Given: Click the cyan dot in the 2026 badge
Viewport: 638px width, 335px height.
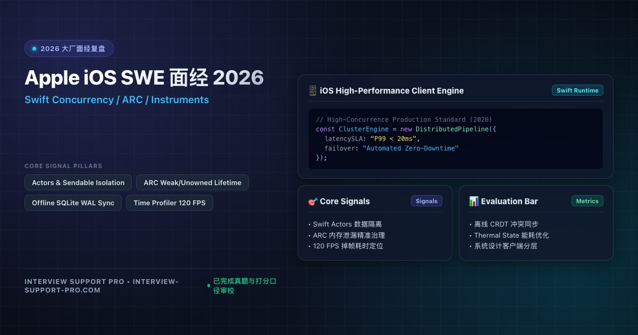Looking at the screenshot, I should tap(35, 48).
